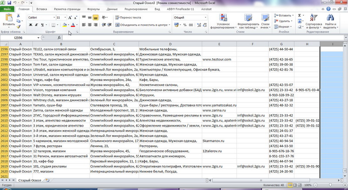Open Conditional Formatting (Условное форматирование)
This screenshot has height=190, width=348.
pyautogui.click(x=223, y=21)
